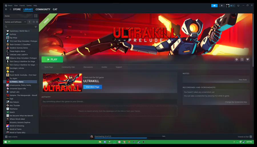Show game info via the info icon
This screenshot has height=147, width=257.
click(242, 59)
